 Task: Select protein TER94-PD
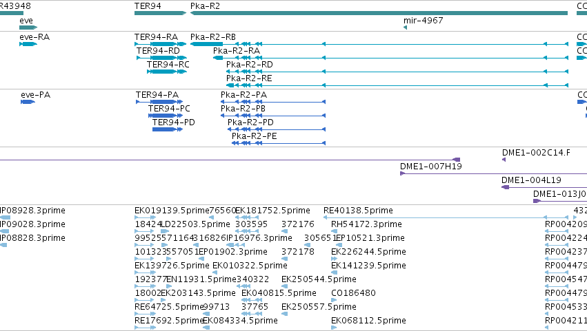[174, 122]
